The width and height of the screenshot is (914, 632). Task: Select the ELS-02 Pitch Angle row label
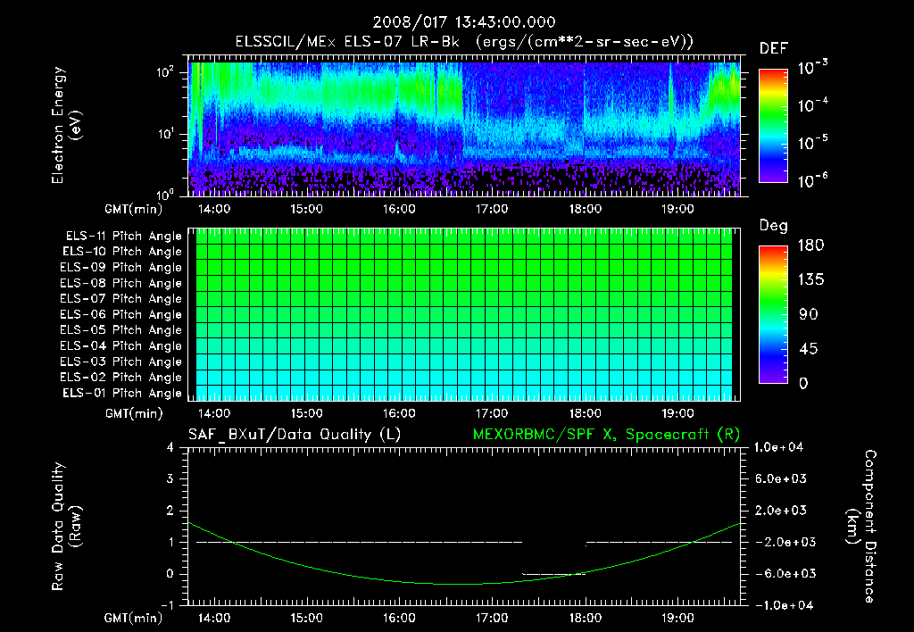coord(121,378)
